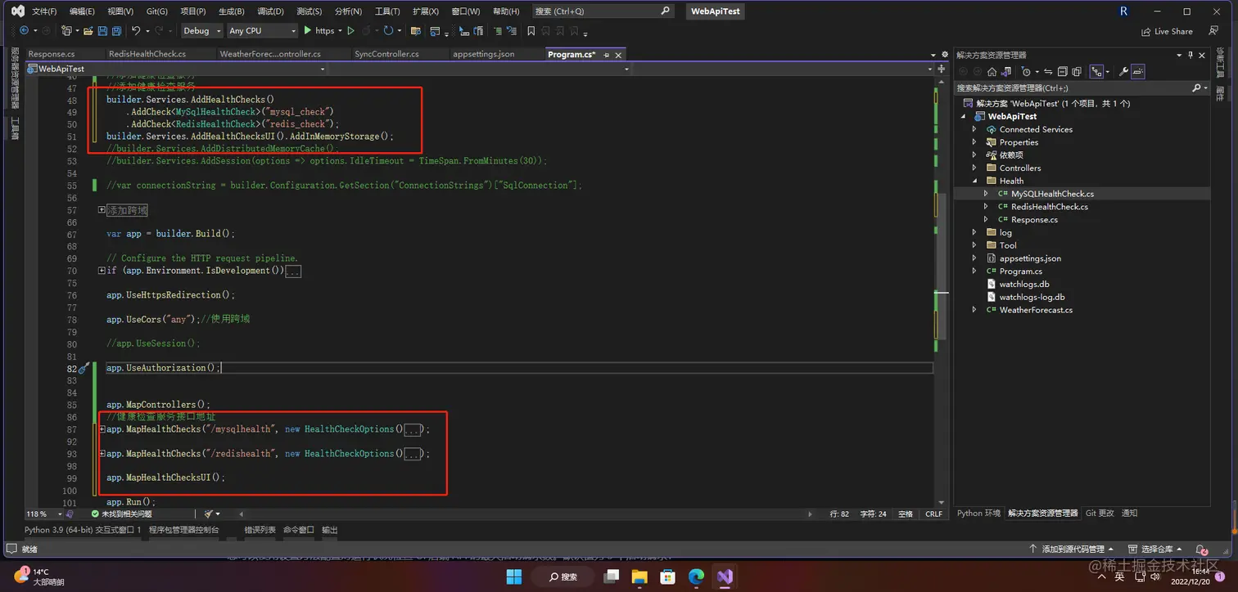
Task: Open Properties wrench icon in Solution Explorer
Action: point(1124,71)
